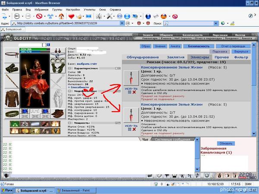The image size is (259, 194).
Task: Click the wrench and screwdriver tools icon
Action: [x=109, y=16]
